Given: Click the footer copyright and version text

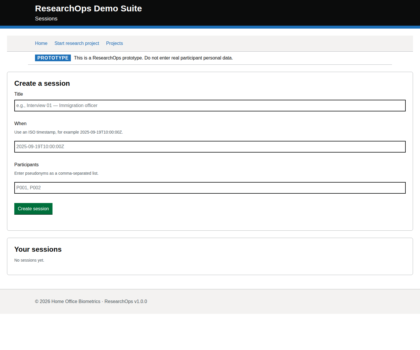Looking at the screenshot, I should 91,301.
